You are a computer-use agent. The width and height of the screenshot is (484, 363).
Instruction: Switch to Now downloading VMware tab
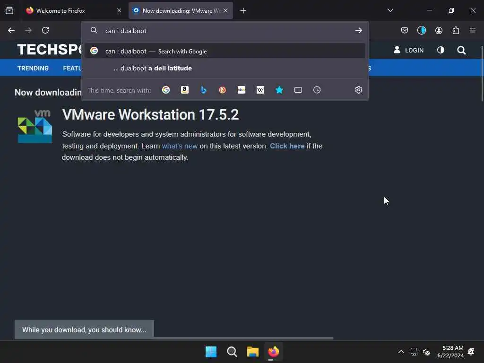(x=181, y=10)
